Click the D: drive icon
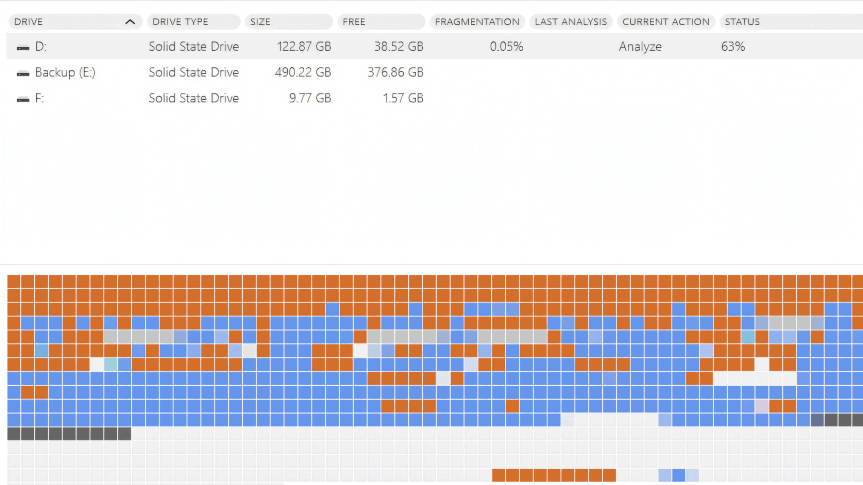Image resolution: width=863 pixels, height=485 pixels. pos(23,48)
